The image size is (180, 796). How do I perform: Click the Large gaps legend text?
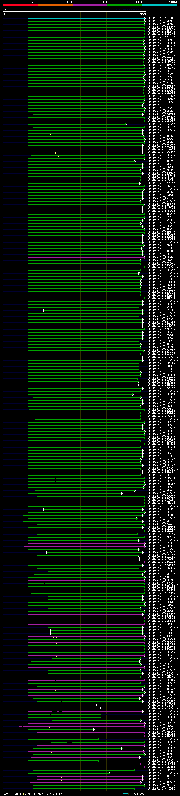pos(35,794)
